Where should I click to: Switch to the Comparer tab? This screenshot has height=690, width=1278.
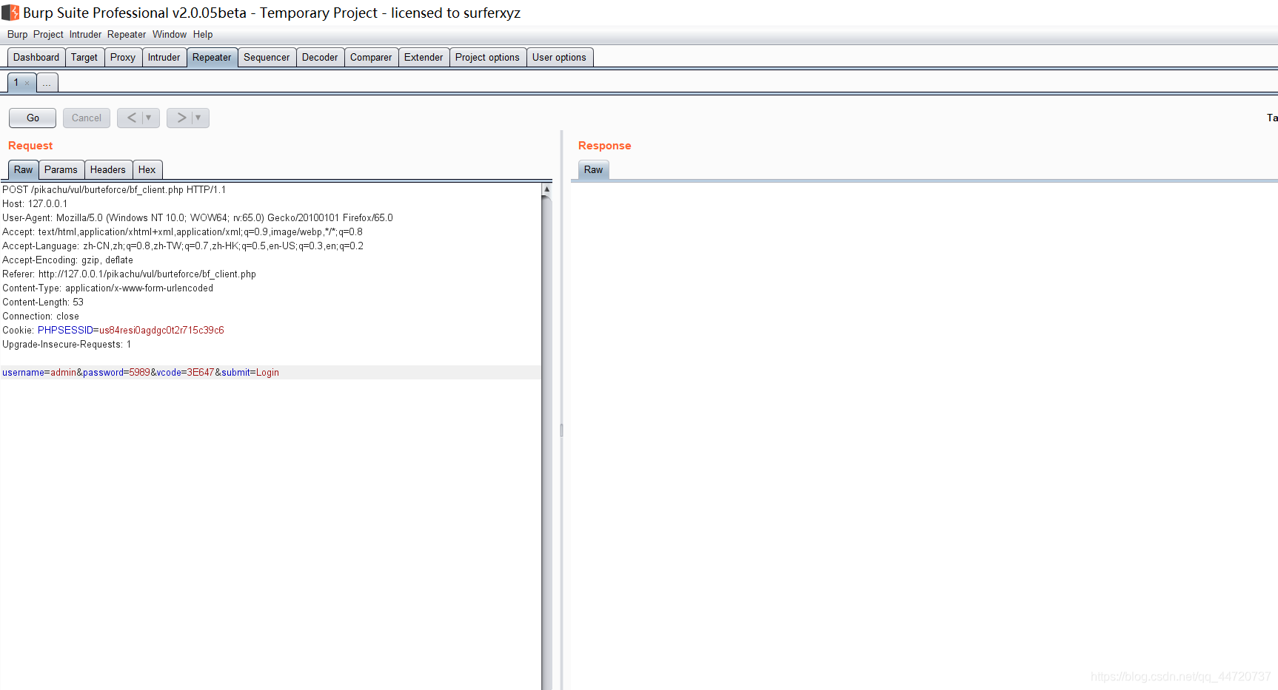click(371, 57)
